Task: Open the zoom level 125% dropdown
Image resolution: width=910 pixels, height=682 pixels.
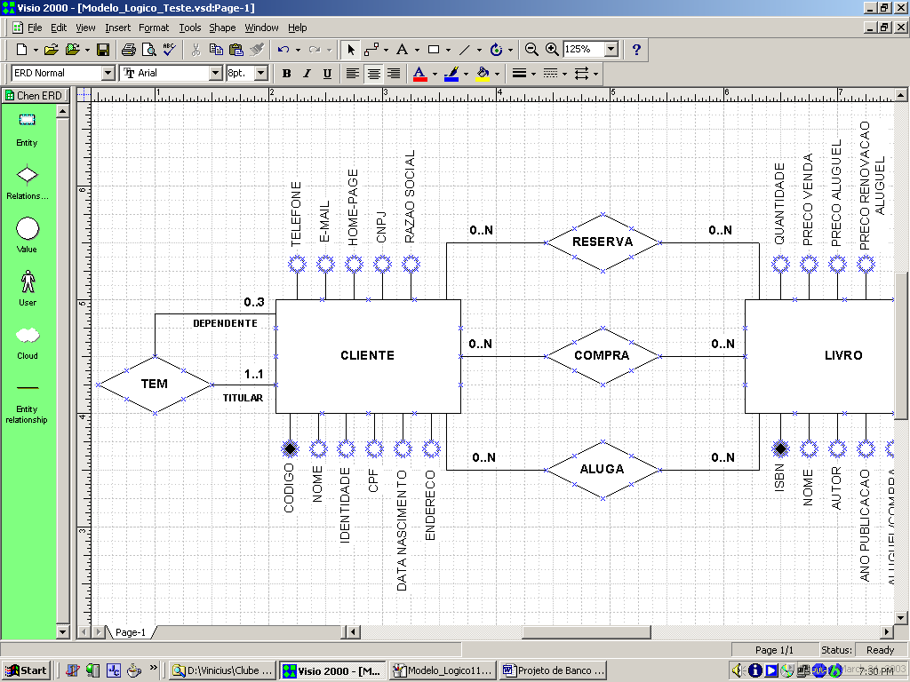Action: click(612, 50)
